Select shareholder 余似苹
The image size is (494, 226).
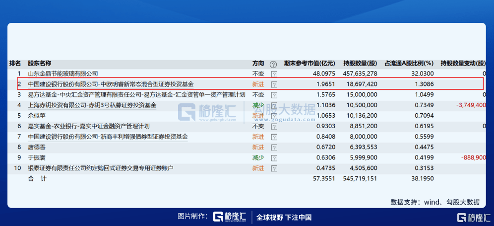point(36,116)
